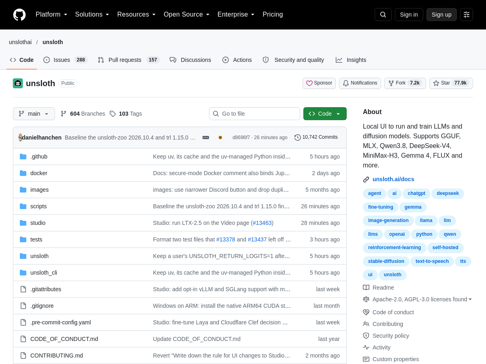
Task: Click the .gitignore file icon
Action: pos(23,306)
